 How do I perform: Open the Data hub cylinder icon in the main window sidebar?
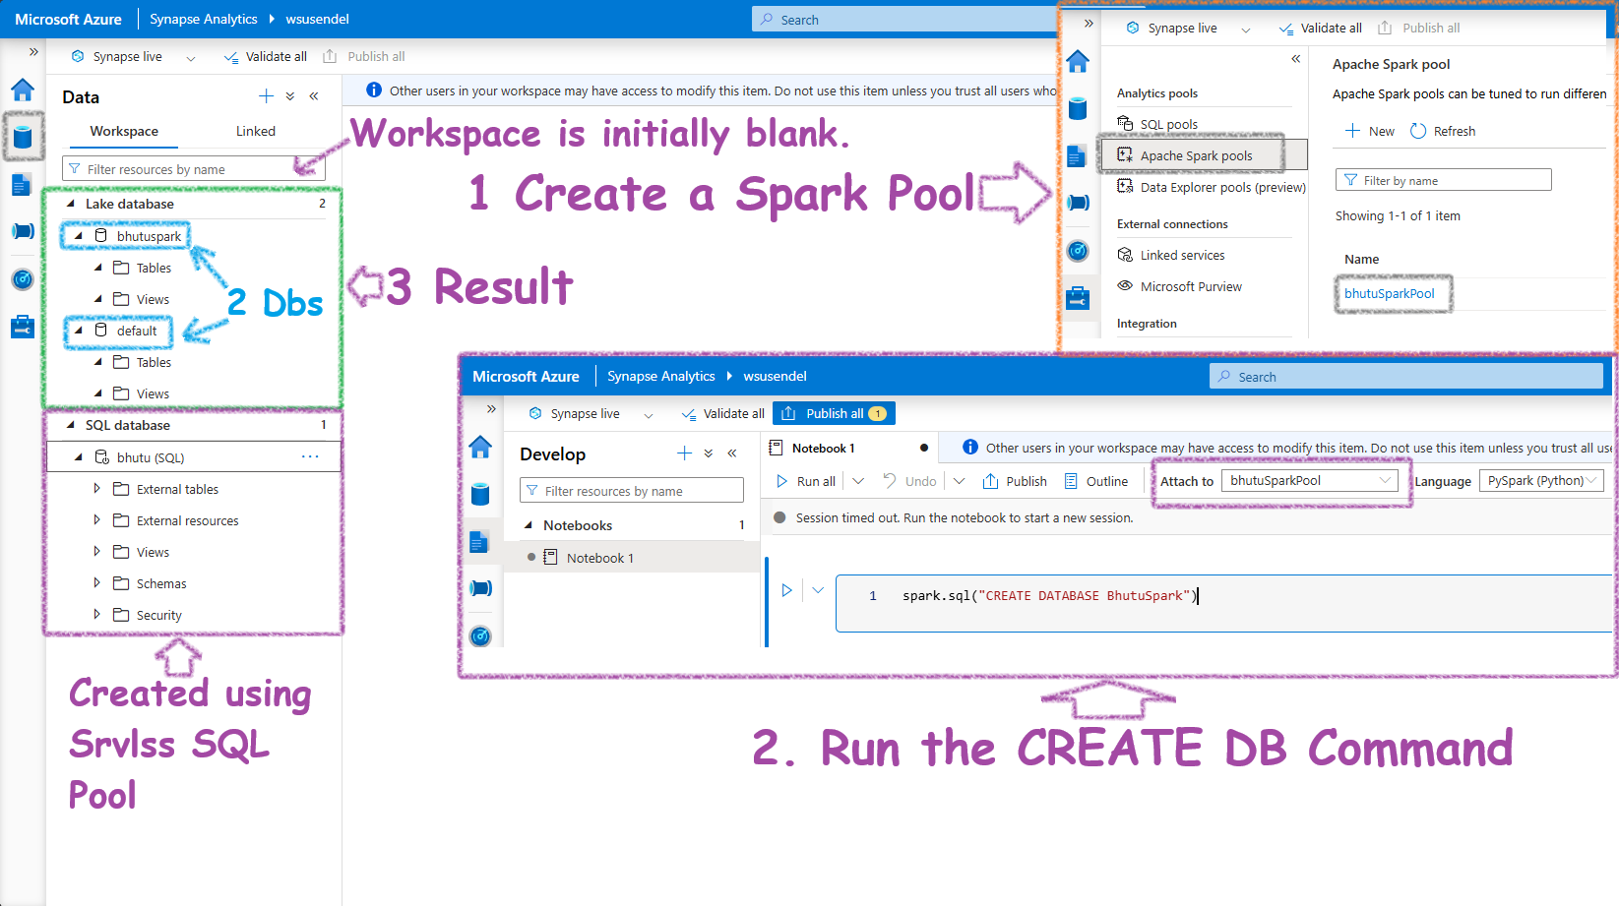[x=23, y=137]
